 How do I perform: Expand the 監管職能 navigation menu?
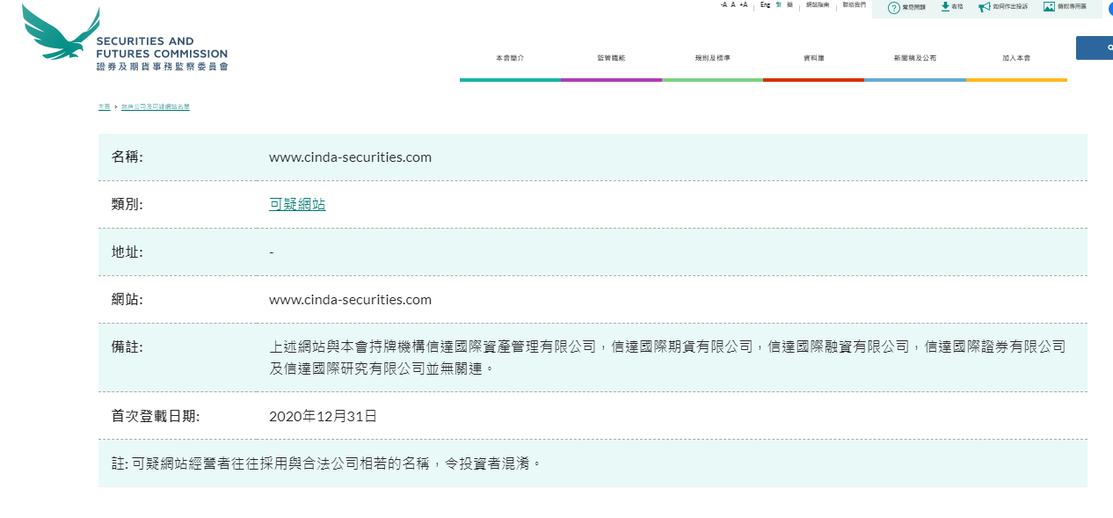[x=611, y=58]
